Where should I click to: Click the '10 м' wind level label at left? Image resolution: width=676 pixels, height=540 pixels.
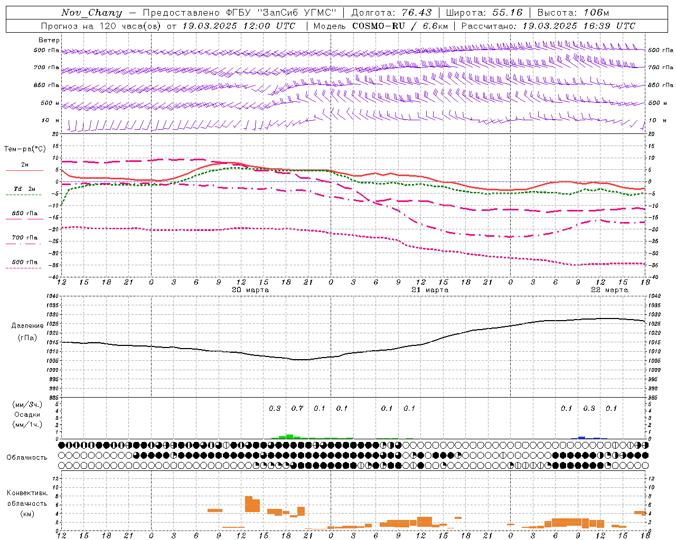pos(51,120)
